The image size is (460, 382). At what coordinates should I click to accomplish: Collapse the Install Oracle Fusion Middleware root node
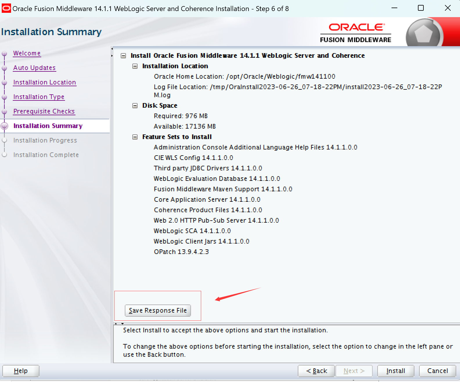[x=123, y=56]
